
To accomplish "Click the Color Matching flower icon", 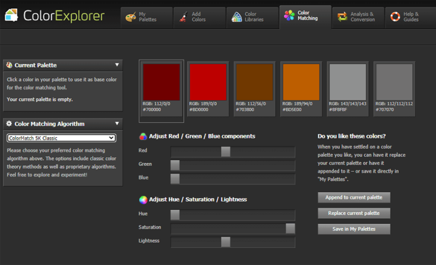I will point(289,15).
